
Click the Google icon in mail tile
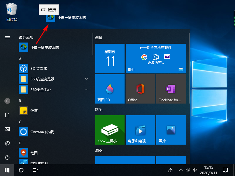tap(144, 57)
